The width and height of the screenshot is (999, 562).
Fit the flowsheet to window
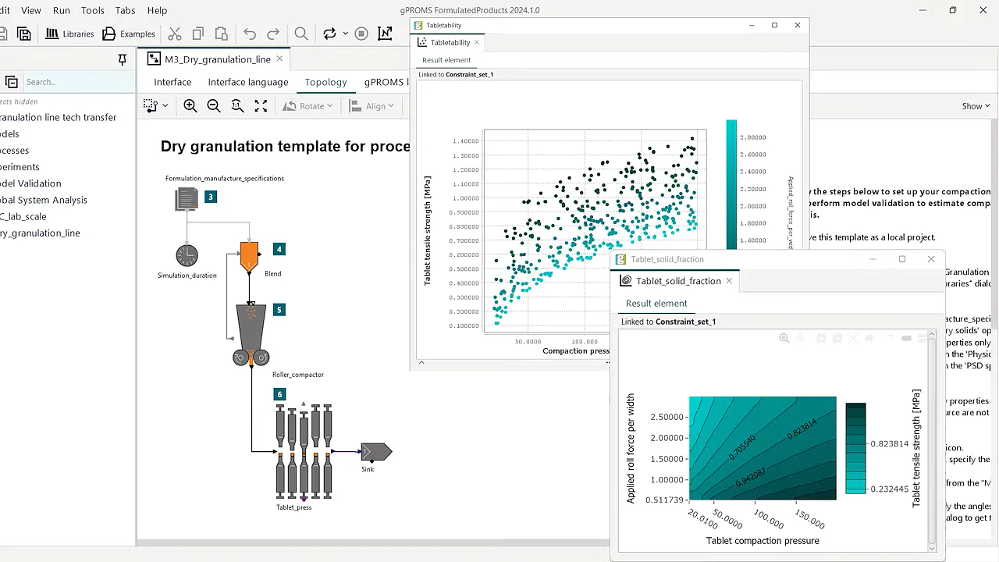(261, 106)
